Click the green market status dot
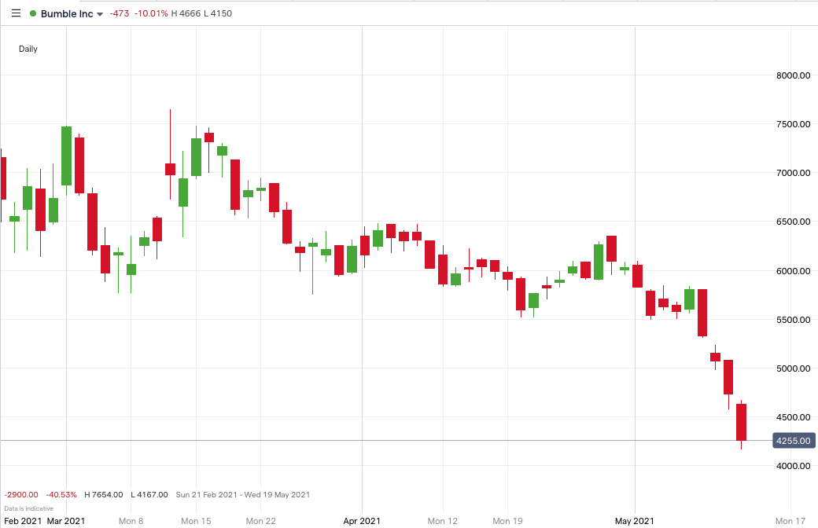 coord(33,13)
